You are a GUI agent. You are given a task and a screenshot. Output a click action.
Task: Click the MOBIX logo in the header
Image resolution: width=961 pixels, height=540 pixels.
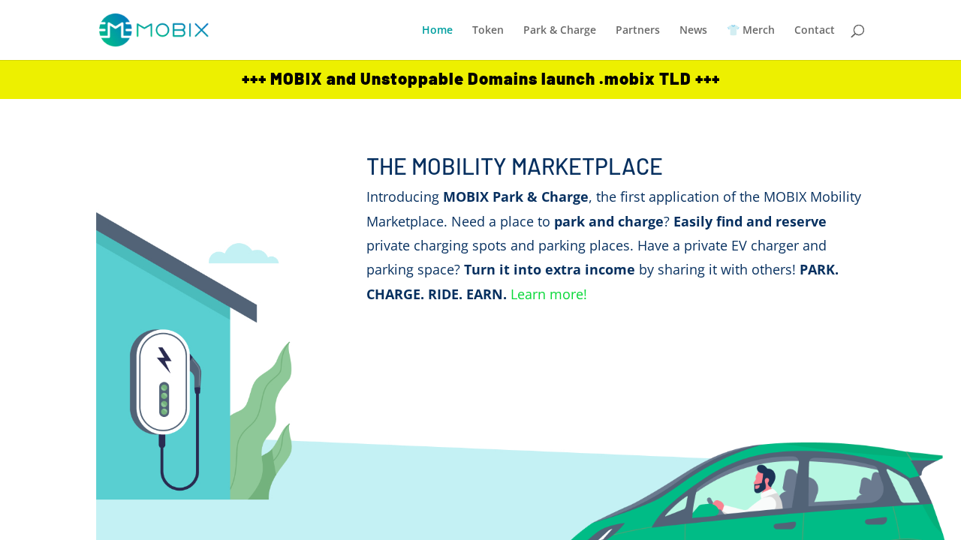(x=154, y=30)
